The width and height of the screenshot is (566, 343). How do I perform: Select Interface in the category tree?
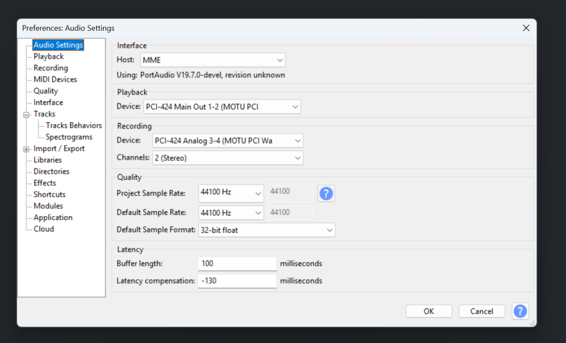point(48,102)
